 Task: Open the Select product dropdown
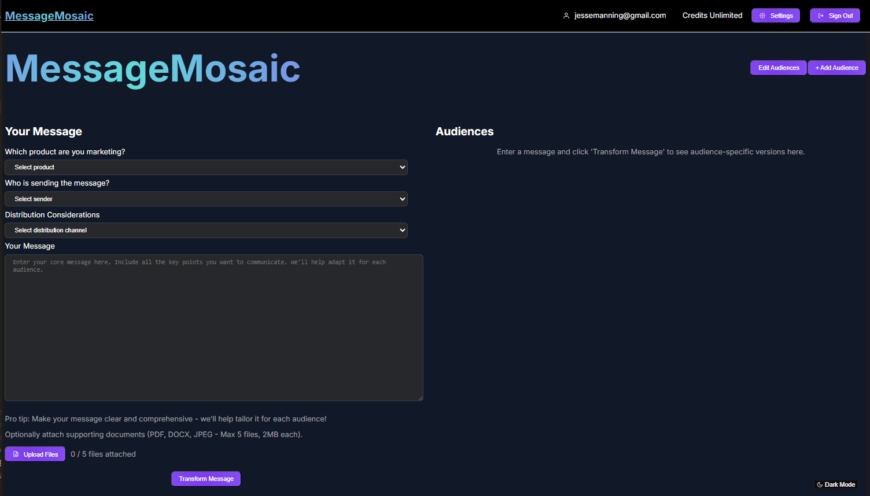(x=205, y=167)
